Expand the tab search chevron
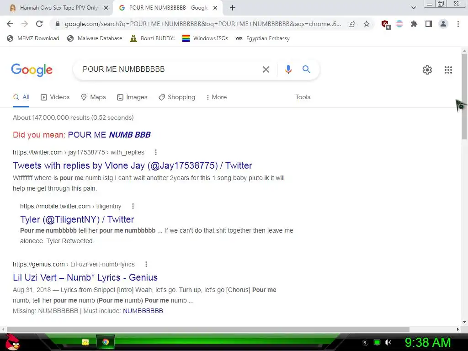Image resolution: width=468 pixels, height=351 pixels. [413, 8]
